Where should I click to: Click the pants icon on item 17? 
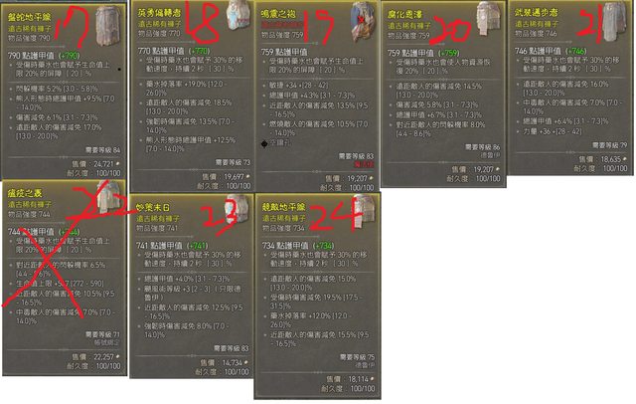[x=108, y=25]
